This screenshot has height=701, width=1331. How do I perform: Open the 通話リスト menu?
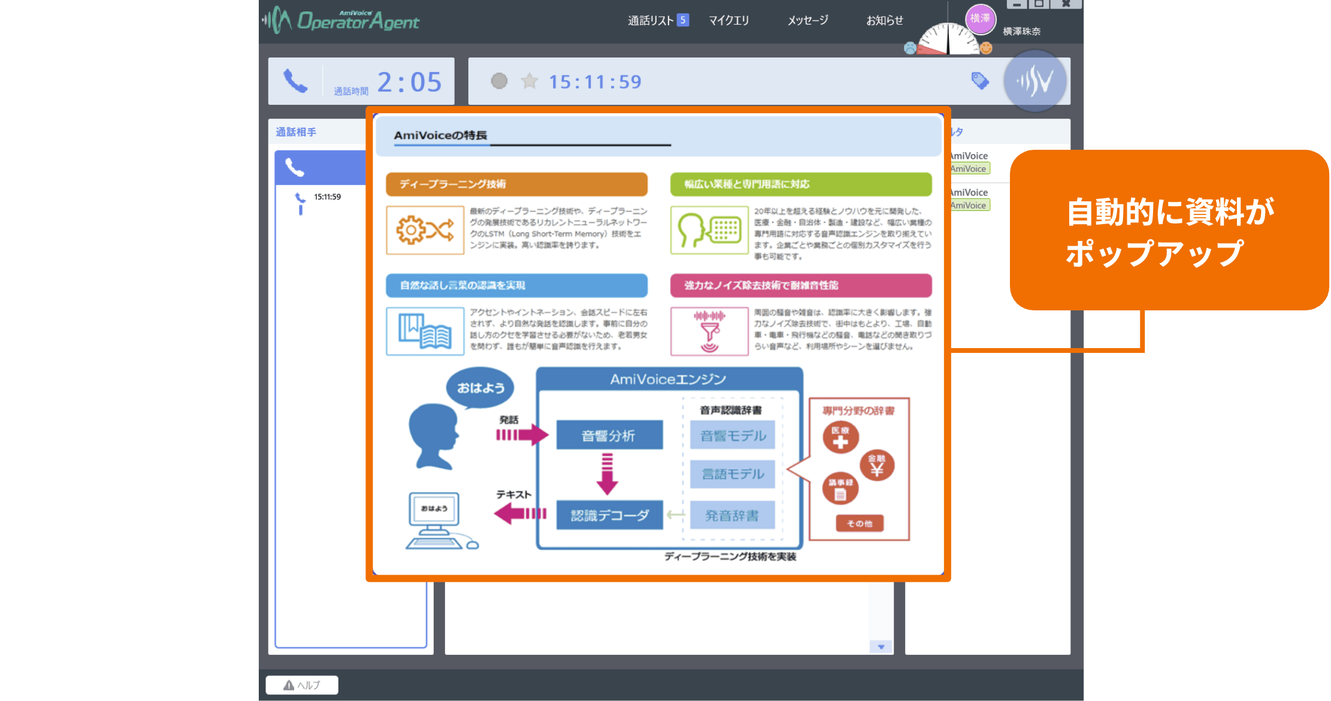point(651,20)
